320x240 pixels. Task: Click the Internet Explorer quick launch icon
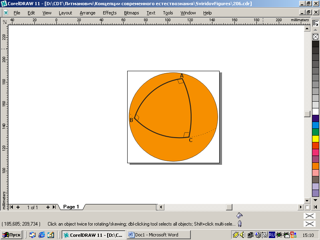tap(42, 235)
